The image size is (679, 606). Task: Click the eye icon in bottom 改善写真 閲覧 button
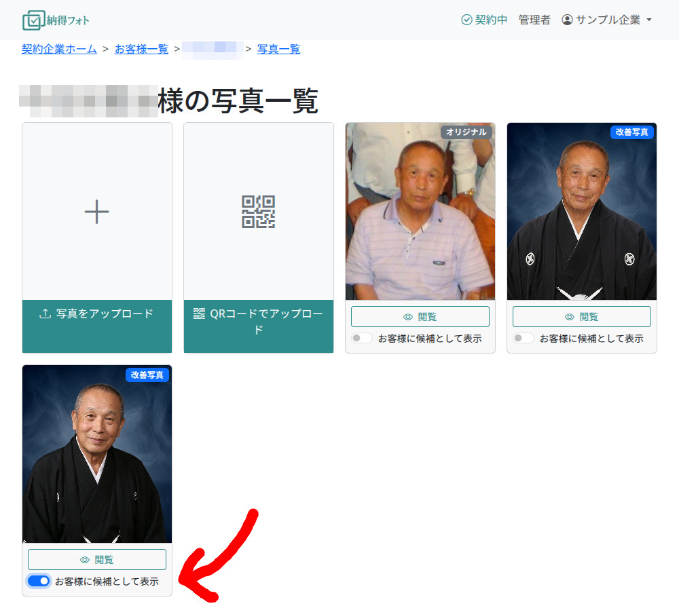(85, 560)
